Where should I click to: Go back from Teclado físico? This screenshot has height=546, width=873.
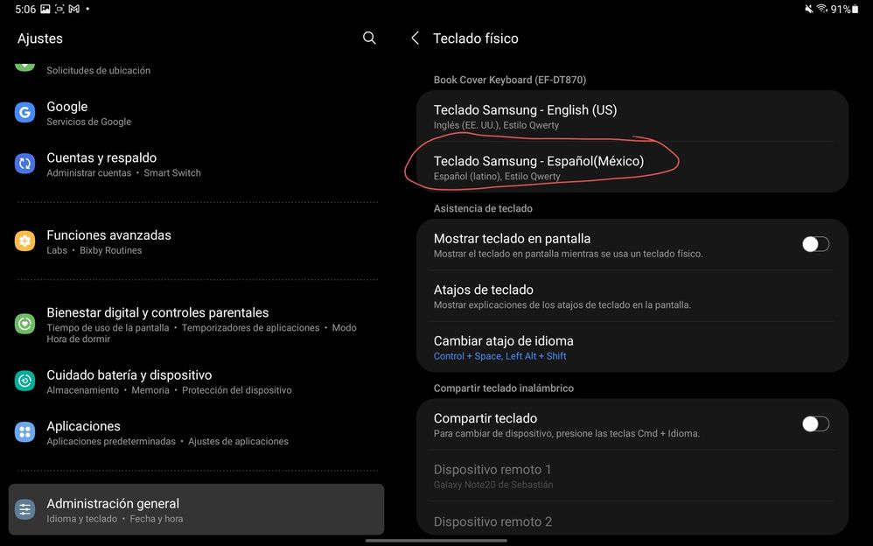tap(416, 38)
